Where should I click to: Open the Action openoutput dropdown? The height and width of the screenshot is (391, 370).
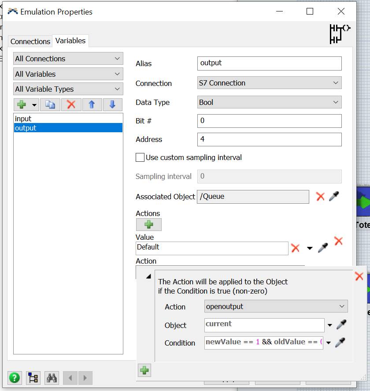(x=276, y=306)
